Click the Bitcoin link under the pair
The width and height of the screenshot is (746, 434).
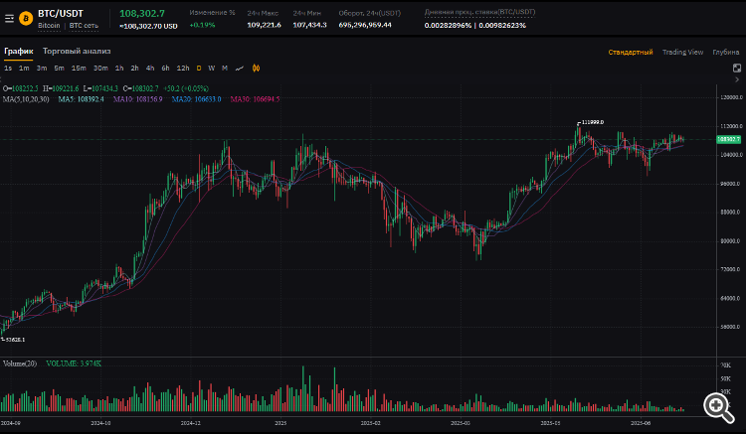point(49,26)
